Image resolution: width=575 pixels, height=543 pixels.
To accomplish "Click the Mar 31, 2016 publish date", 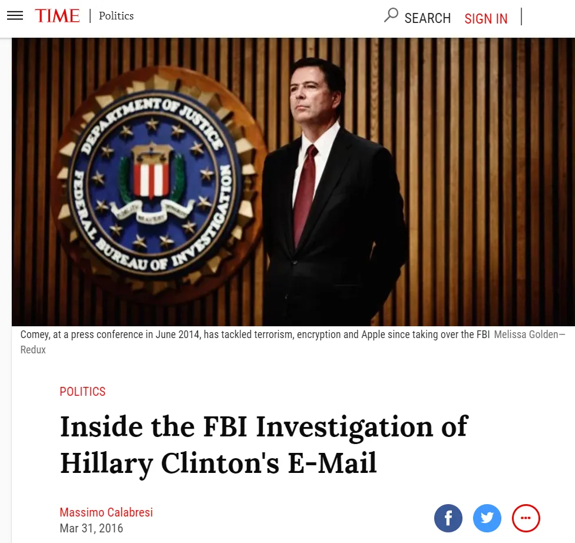I will coord(91,528).
